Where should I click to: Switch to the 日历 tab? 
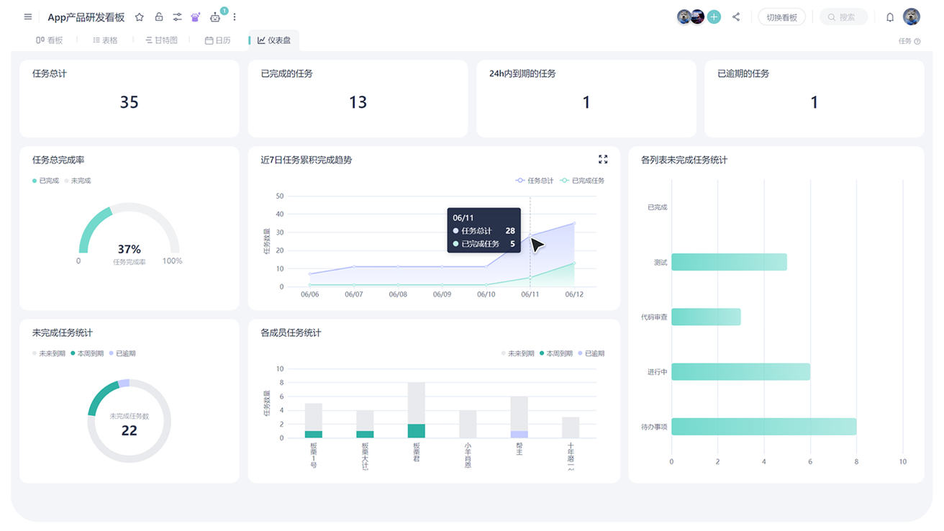click(218, 40)
